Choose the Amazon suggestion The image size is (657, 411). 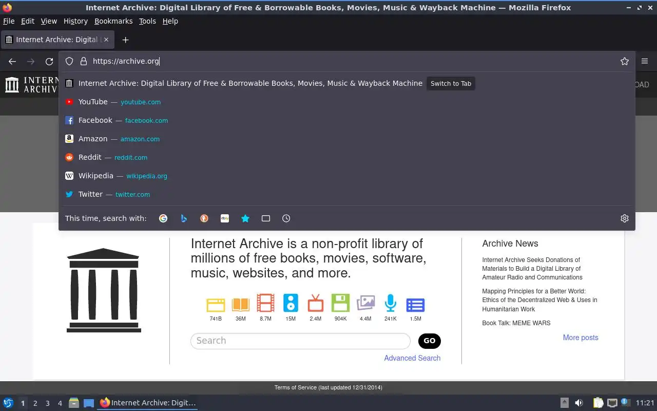(346, 139)
